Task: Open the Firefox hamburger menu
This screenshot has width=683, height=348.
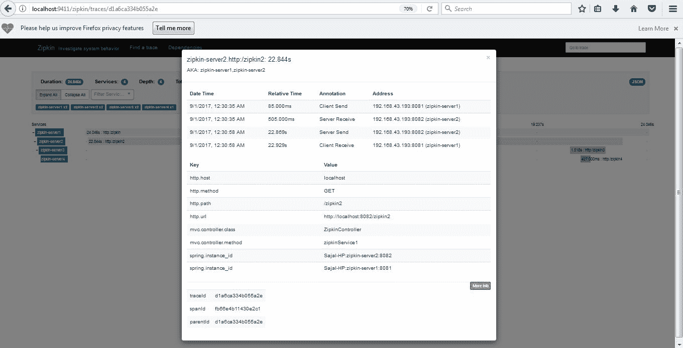Action: [x=673, y=9]
